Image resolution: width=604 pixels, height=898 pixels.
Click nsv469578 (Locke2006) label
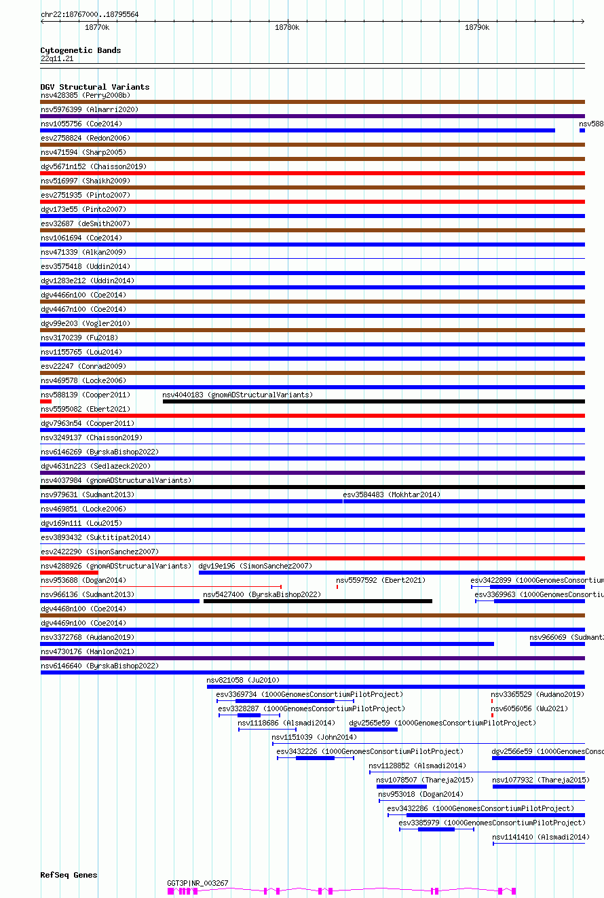pos(83,380)
